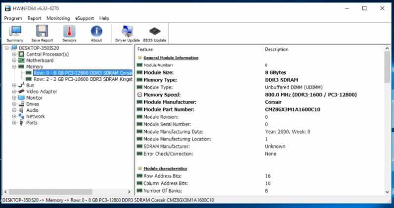The image size is (394, 208).
Task: Click the tree pane horizontal scrollbar thumb
Action: point(50,192)
